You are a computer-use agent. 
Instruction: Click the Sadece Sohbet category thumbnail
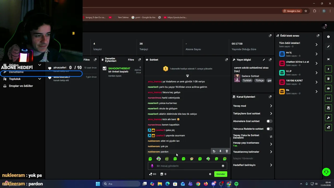237,78
